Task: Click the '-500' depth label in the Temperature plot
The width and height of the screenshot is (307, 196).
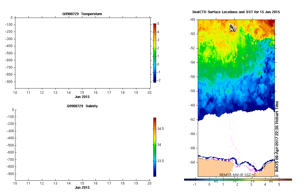Action: coord(9,53)
